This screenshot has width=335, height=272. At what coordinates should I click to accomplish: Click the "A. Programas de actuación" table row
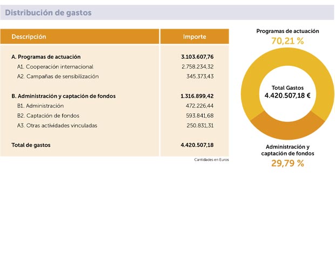46,57
